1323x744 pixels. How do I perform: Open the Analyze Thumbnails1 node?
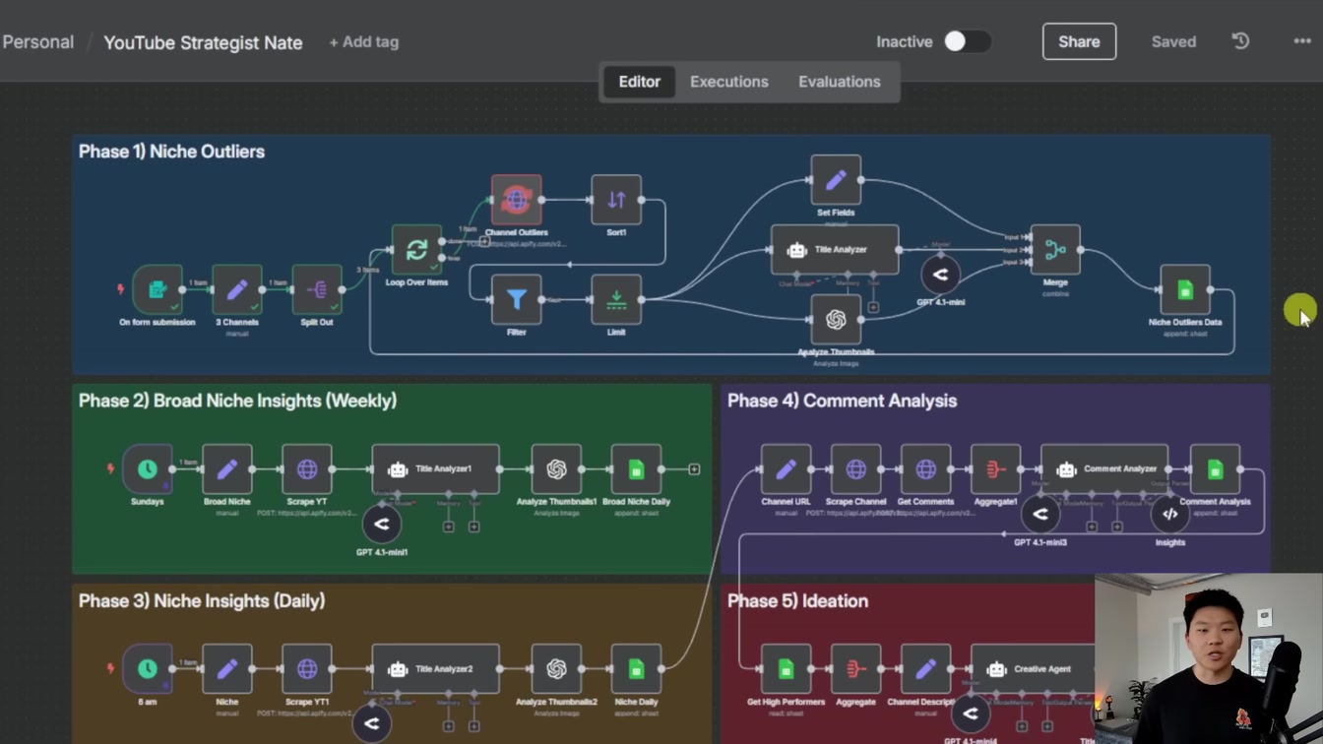[556, 469]
